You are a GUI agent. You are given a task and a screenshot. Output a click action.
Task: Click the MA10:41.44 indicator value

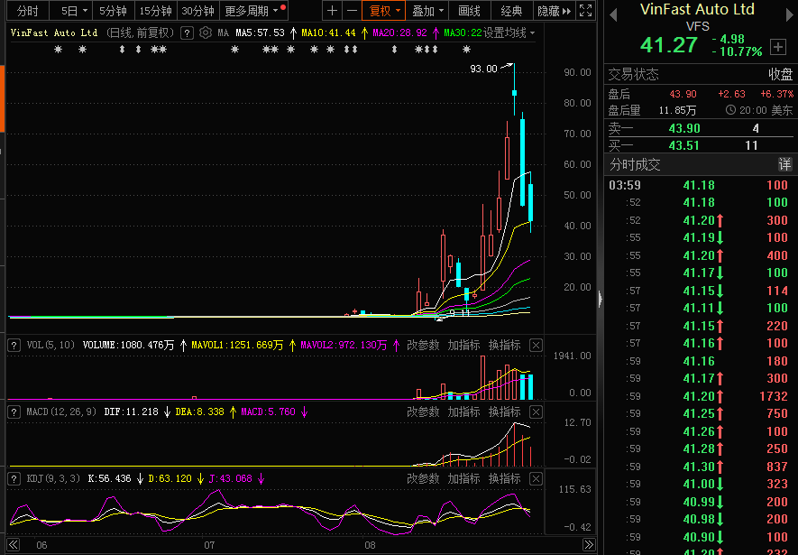point(328,33)
